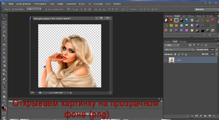Select the Horizontal Type tool
Screen dimensions: 219x120
point(4,83)
